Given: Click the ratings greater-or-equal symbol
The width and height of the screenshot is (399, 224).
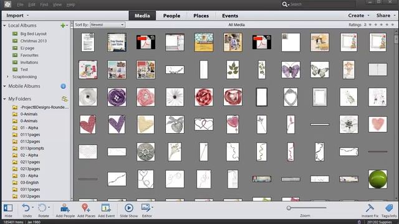Looking at the screenshot, I should 365,25.
